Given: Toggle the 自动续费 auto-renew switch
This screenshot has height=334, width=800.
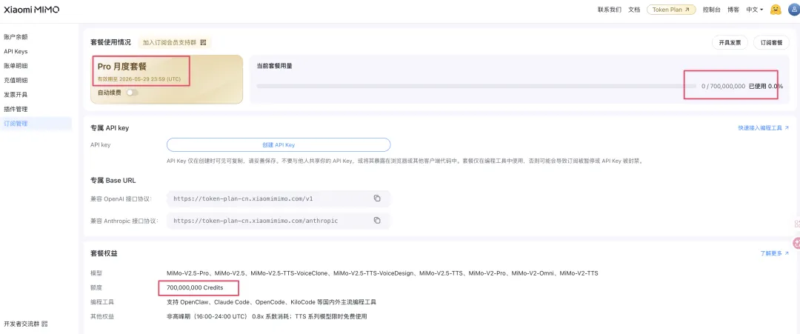Looking at the screenshot, I should pyautogui.click(x=132, y=93).
